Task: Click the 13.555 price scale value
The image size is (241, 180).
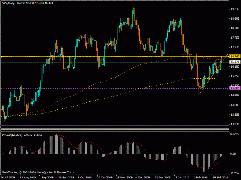Action: 235,114
